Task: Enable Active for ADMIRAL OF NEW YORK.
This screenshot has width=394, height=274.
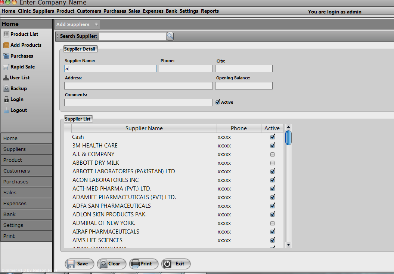Action: pos(272,223)
